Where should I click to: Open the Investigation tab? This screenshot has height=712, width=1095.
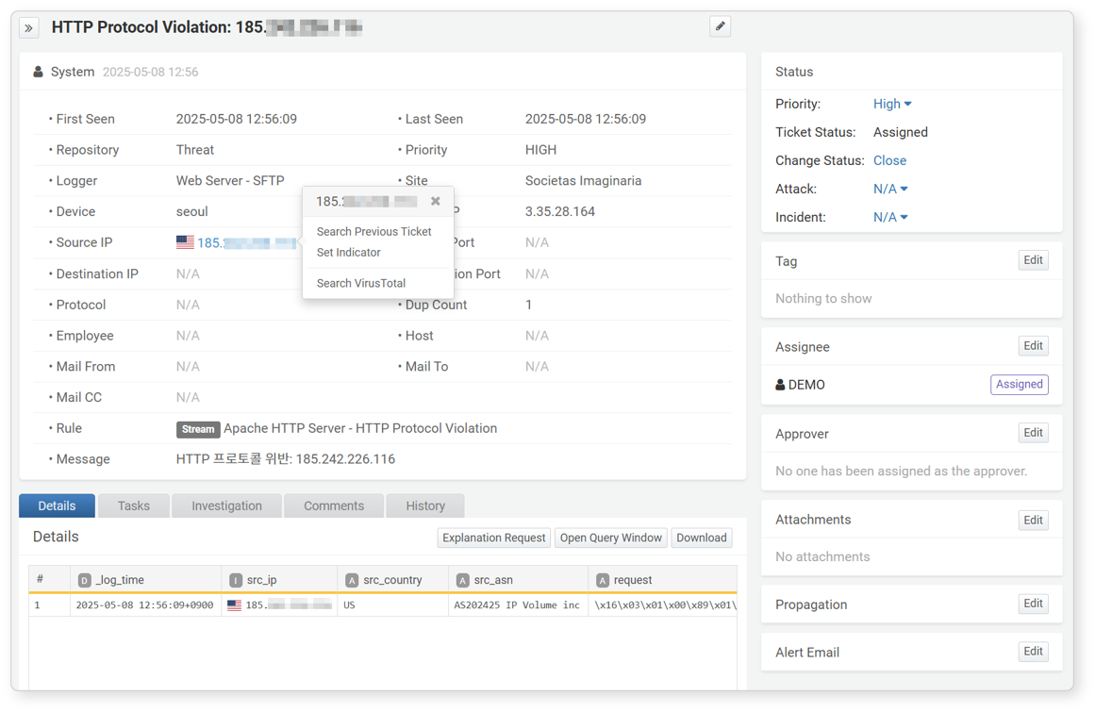tap(227, 506)
